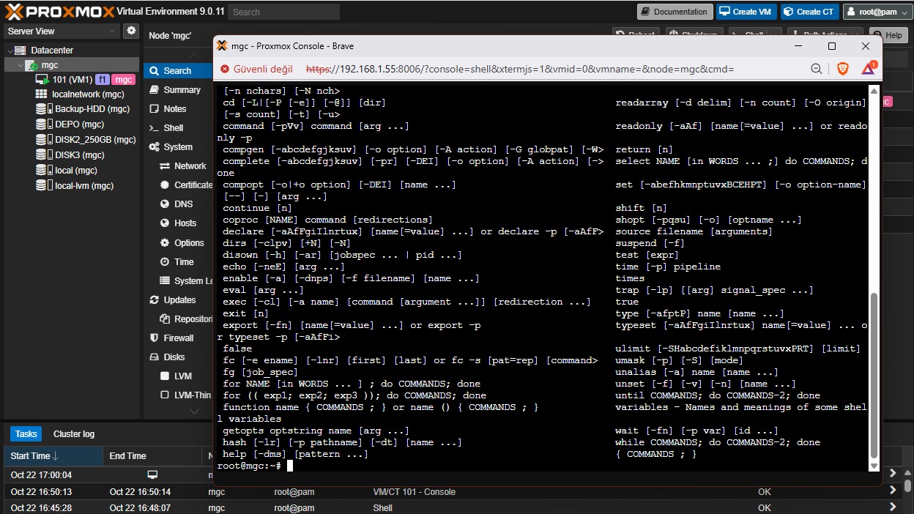This screenshot has width=914, height=514.
Task: Click the gear icon beside Server View
Action: click(131, 31)
